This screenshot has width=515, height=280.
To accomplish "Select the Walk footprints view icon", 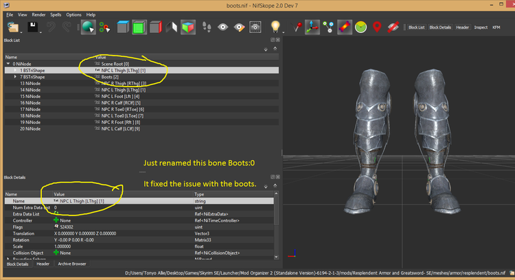I will coord(207,27).
